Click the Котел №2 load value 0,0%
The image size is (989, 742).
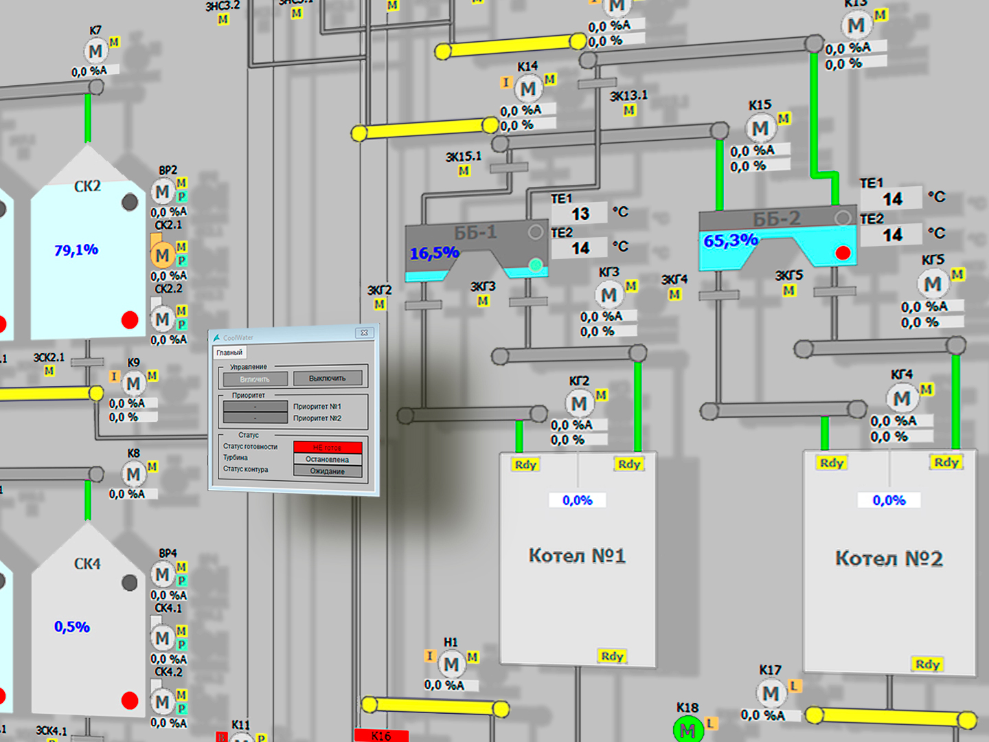889,500
